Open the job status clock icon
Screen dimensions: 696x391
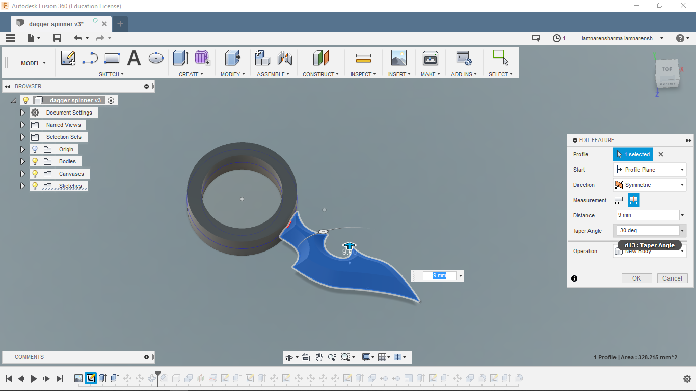pyautogui.click(x=557, y=38)
